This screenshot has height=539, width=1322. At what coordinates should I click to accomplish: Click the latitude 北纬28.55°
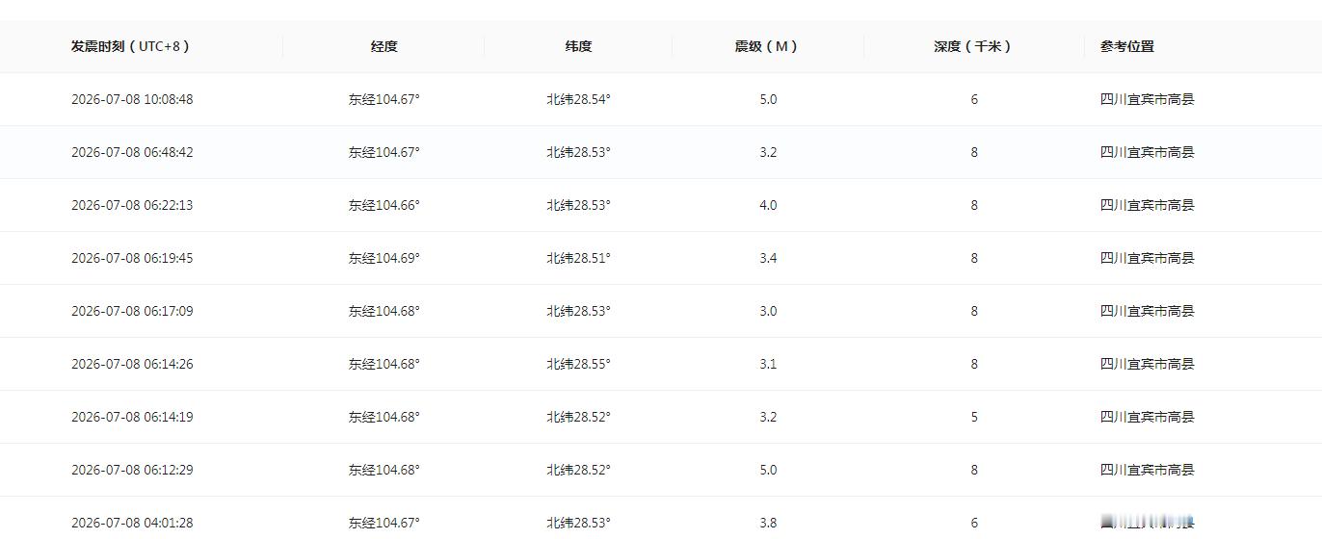pos(578,364)
